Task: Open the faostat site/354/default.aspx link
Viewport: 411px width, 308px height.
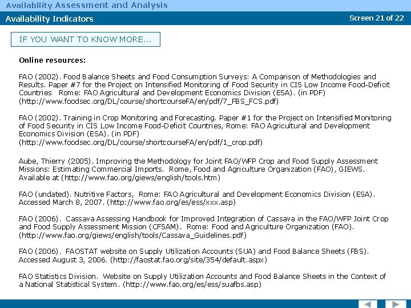Action: pyautogui.click(x=189, y=260)
